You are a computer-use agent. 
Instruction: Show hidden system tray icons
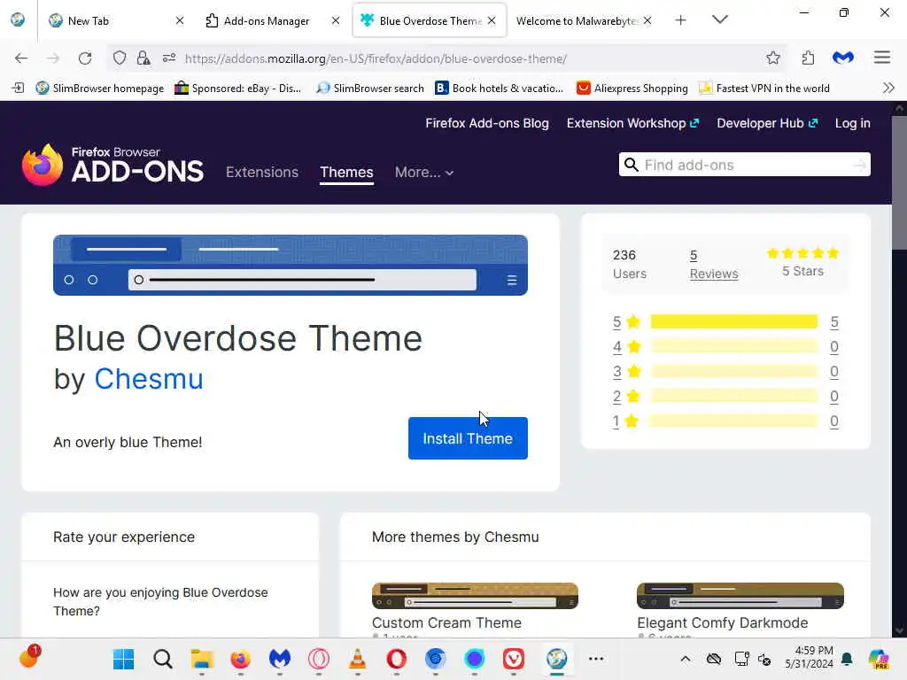(x=685, y=659)
